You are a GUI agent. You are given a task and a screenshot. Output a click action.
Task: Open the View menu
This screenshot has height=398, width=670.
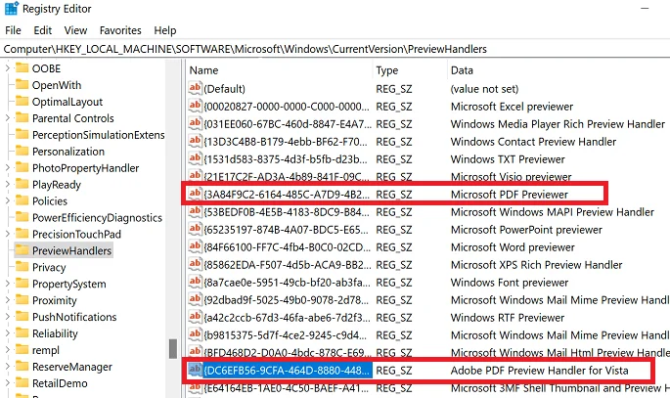pos(75,30)
